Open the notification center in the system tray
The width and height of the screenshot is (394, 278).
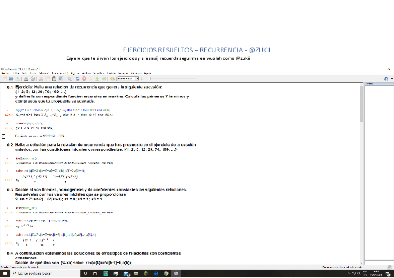click(388, 273)
